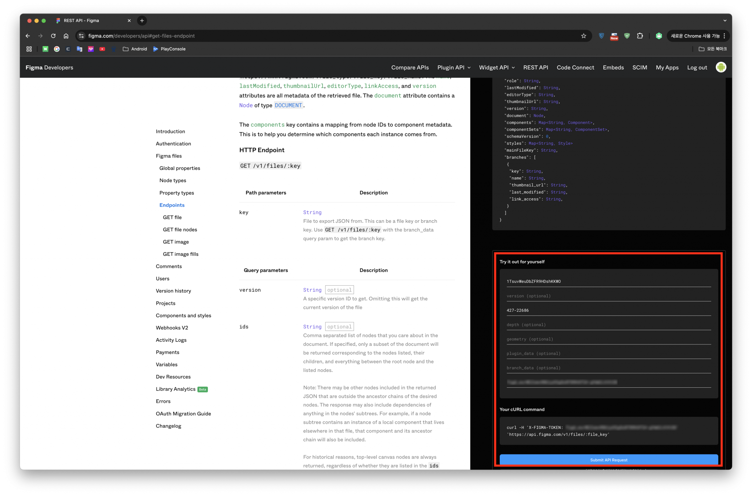Expand the Widget API dropdown
Screen dimensions: 752x496
tap(497, 67)
